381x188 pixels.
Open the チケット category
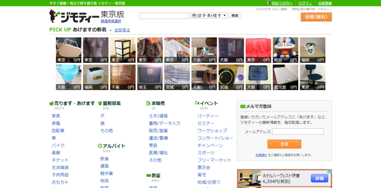[60, 160]
